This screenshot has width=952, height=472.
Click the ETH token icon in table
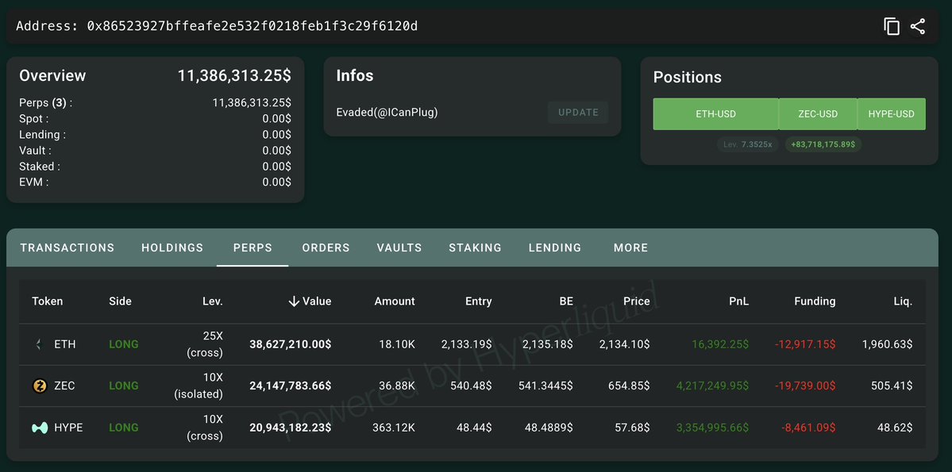pos(39,344)
